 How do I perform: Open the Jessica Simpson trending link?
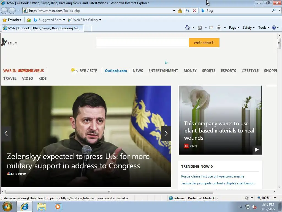point(218,183)
